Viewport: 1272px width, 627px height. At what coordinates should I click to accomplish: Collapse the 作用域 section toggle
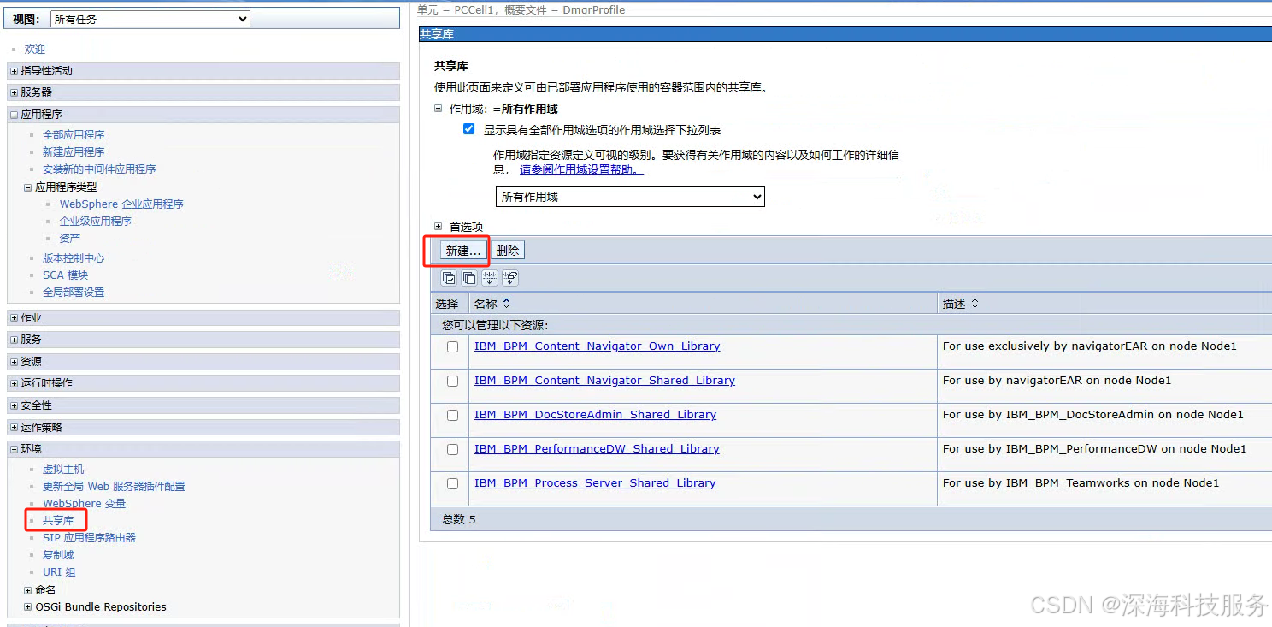[439, 109]
